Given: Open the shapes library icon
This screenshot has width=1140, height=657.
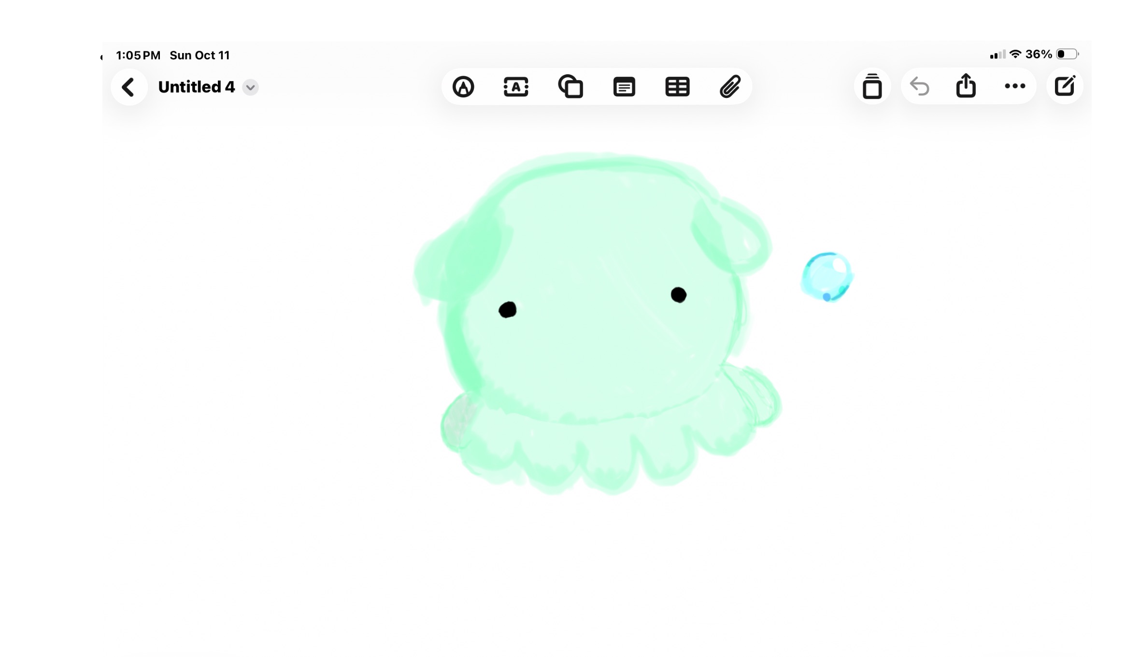Looking at the screenshot, I should (570, 87).
